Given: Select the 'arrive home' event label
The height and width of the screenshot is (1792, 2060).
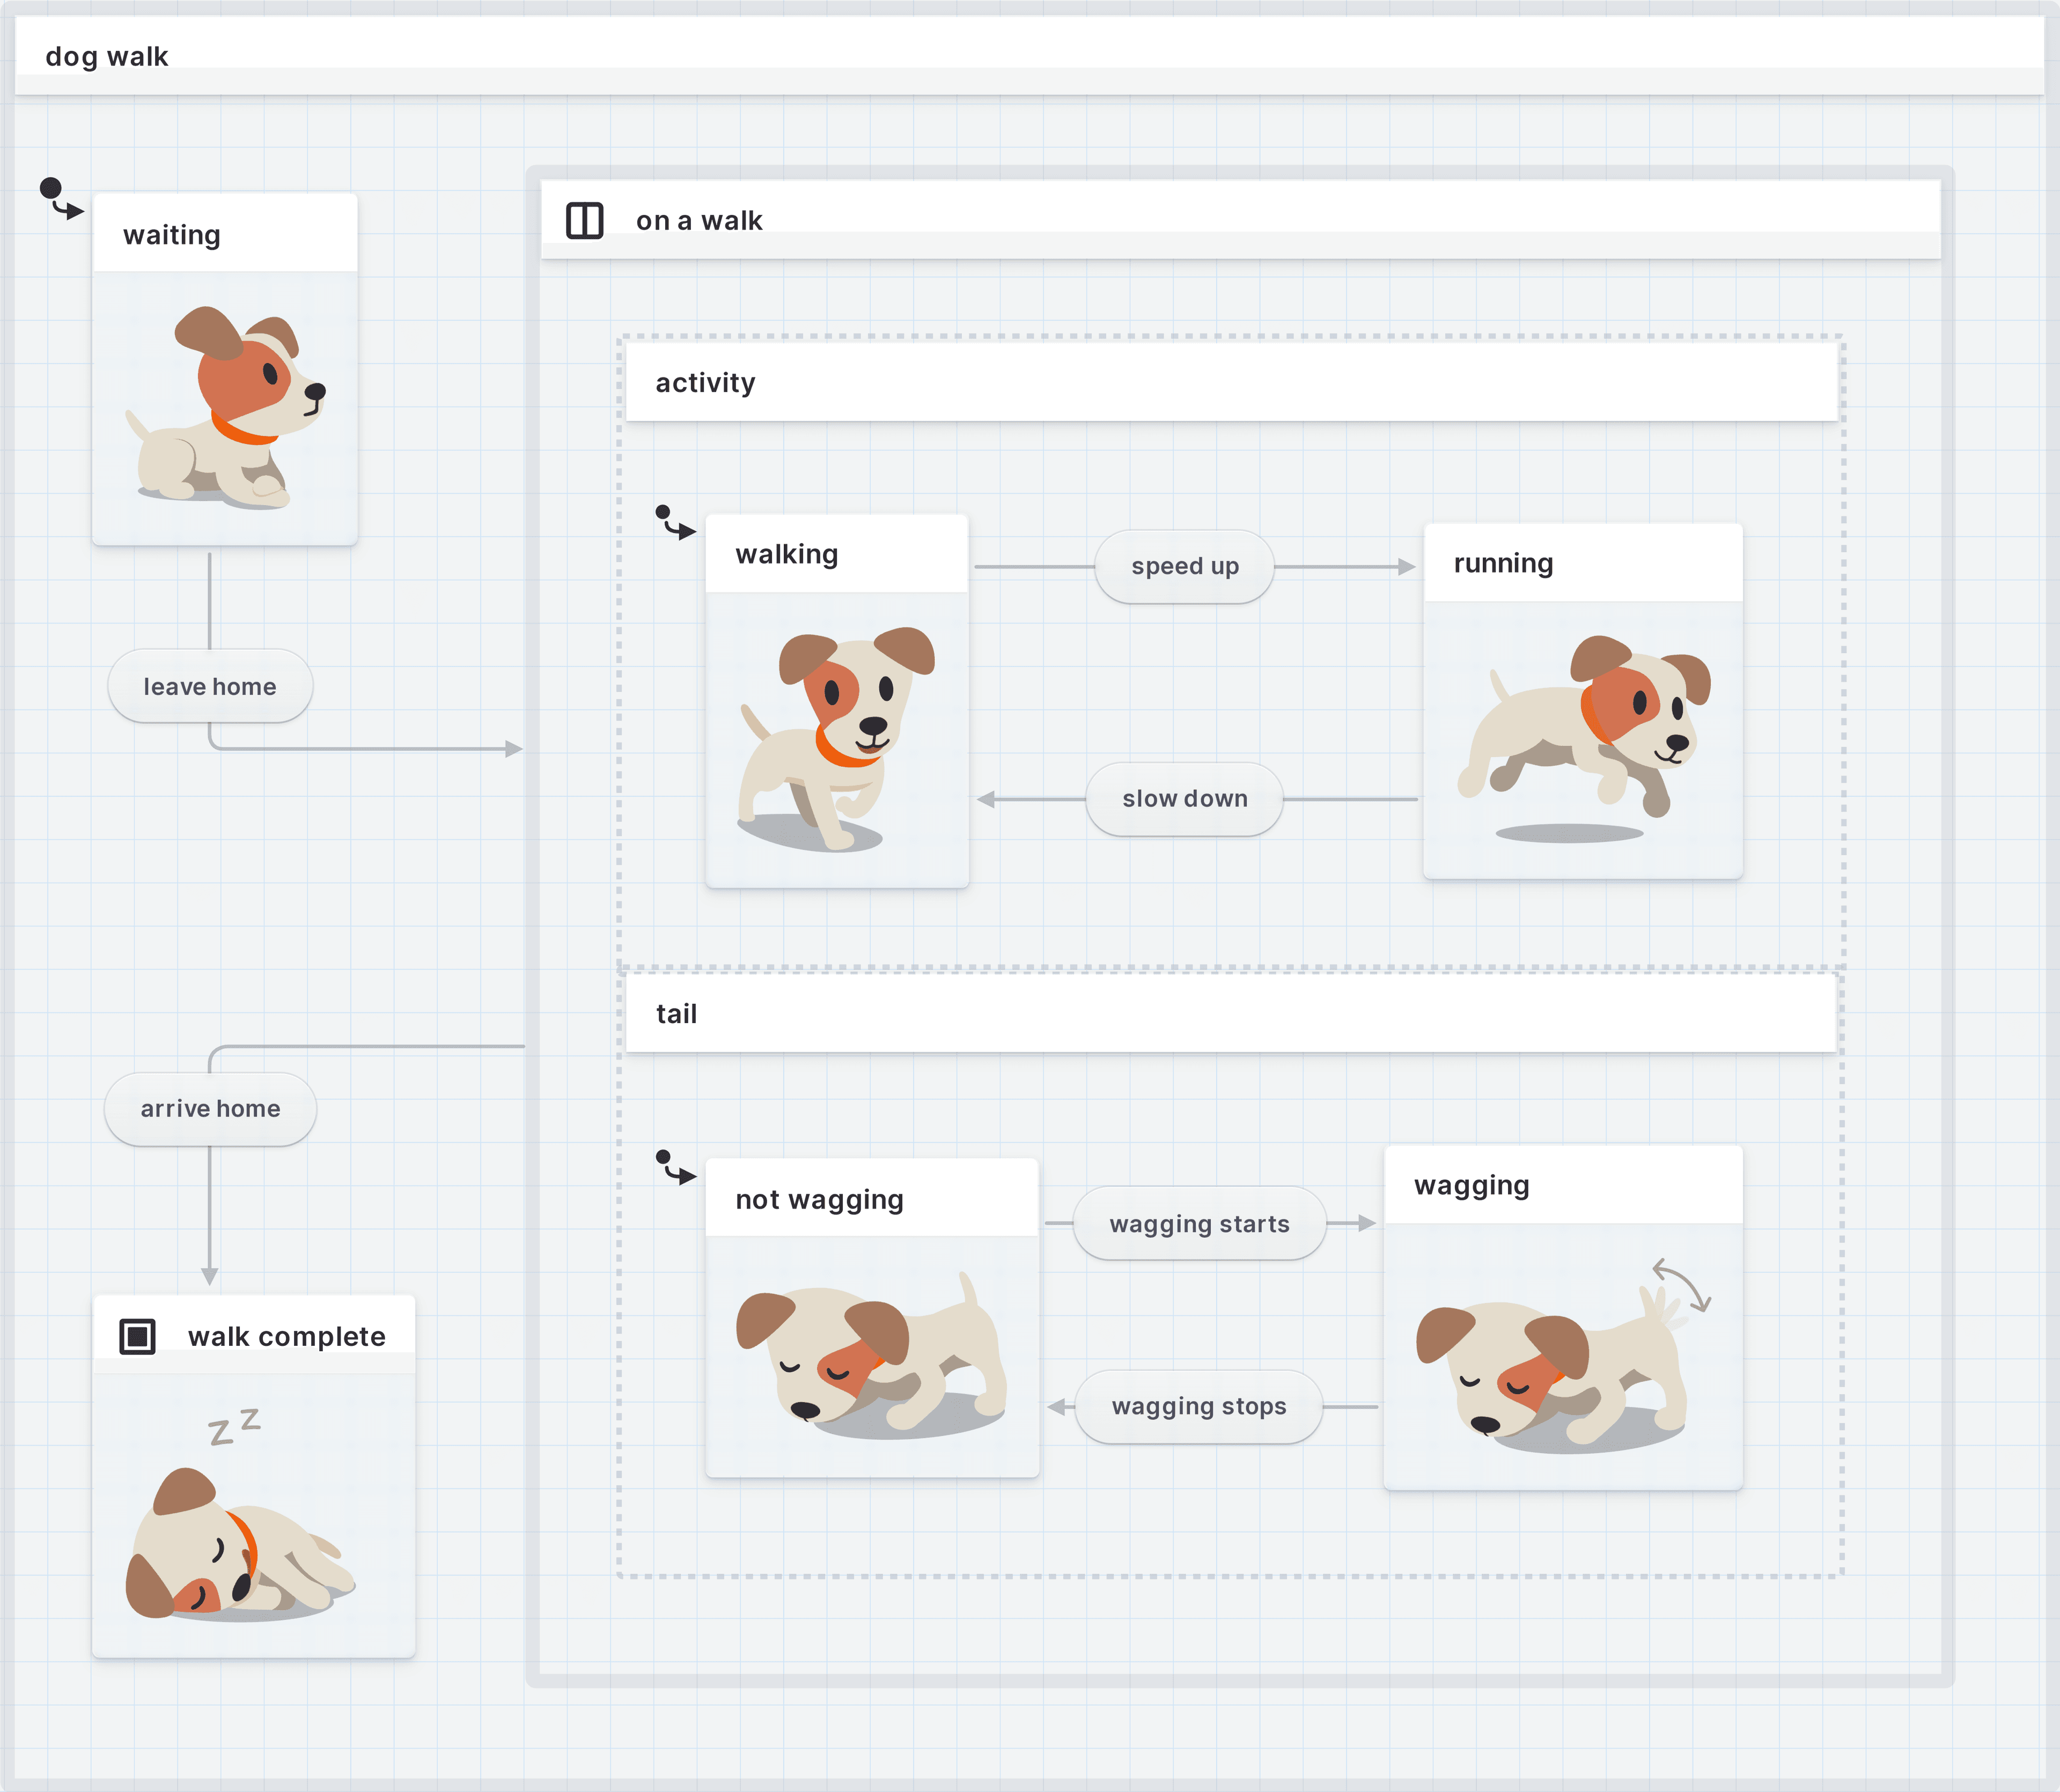Looking at the screenshot, I should (210, 1109).
